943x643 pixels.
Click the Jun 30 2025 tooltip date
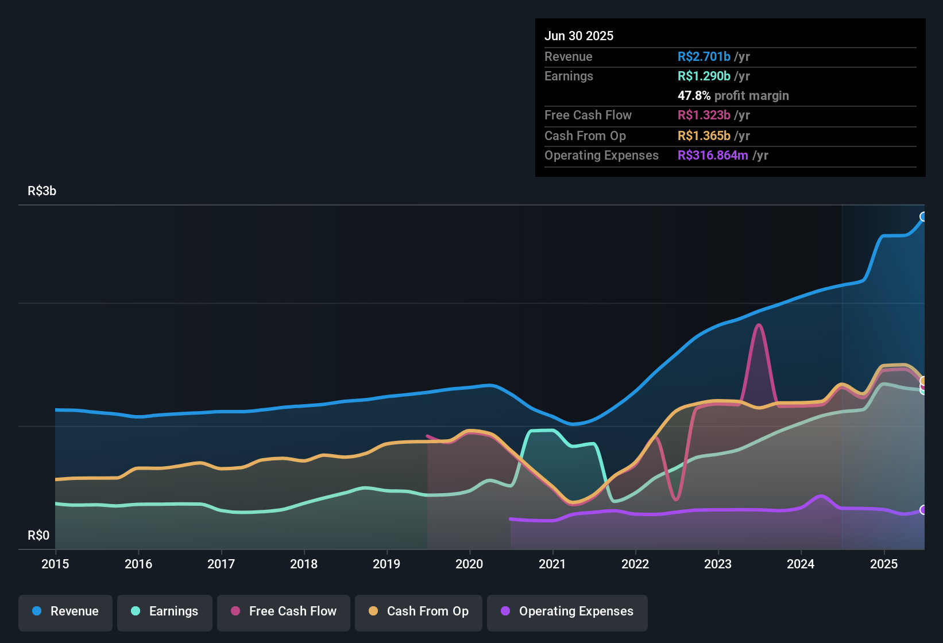579,36
